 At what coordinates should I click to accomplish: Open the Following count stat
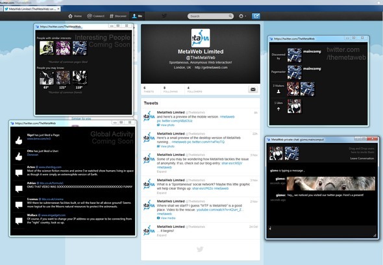tap(171, 90)
